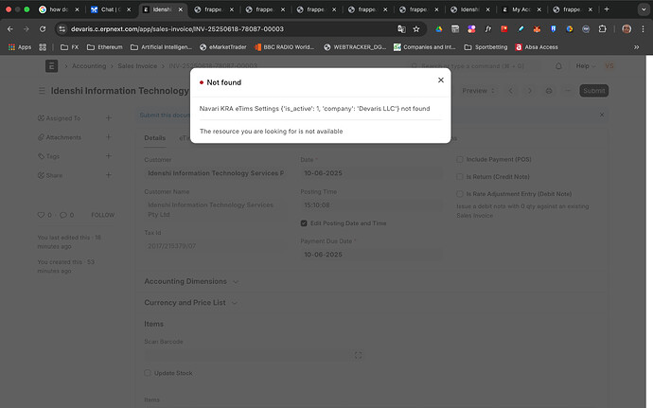Image resolution: width=653 pixels, height=408 pixels.
Task: Open the three-dot document menu
Action: [x=568, y=91]
